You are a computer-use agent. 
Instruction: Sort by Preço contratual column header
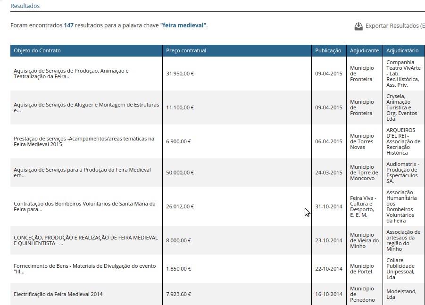[x=186, y=50]
